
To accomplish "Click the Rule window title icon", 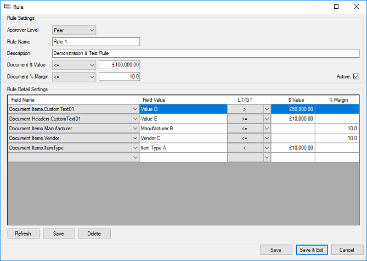I will tap(7, 7).
